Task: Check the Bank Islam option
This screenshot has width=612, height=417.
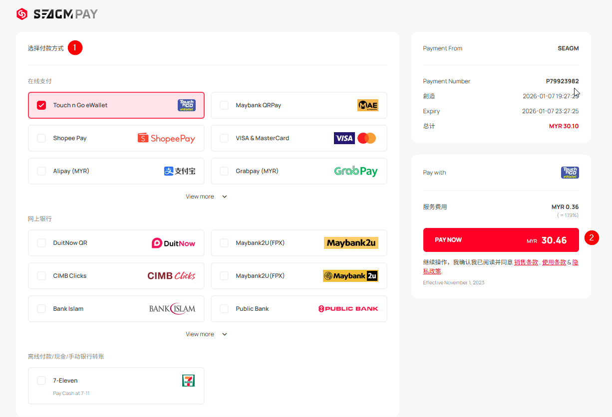Action: [x=41, y=309]
